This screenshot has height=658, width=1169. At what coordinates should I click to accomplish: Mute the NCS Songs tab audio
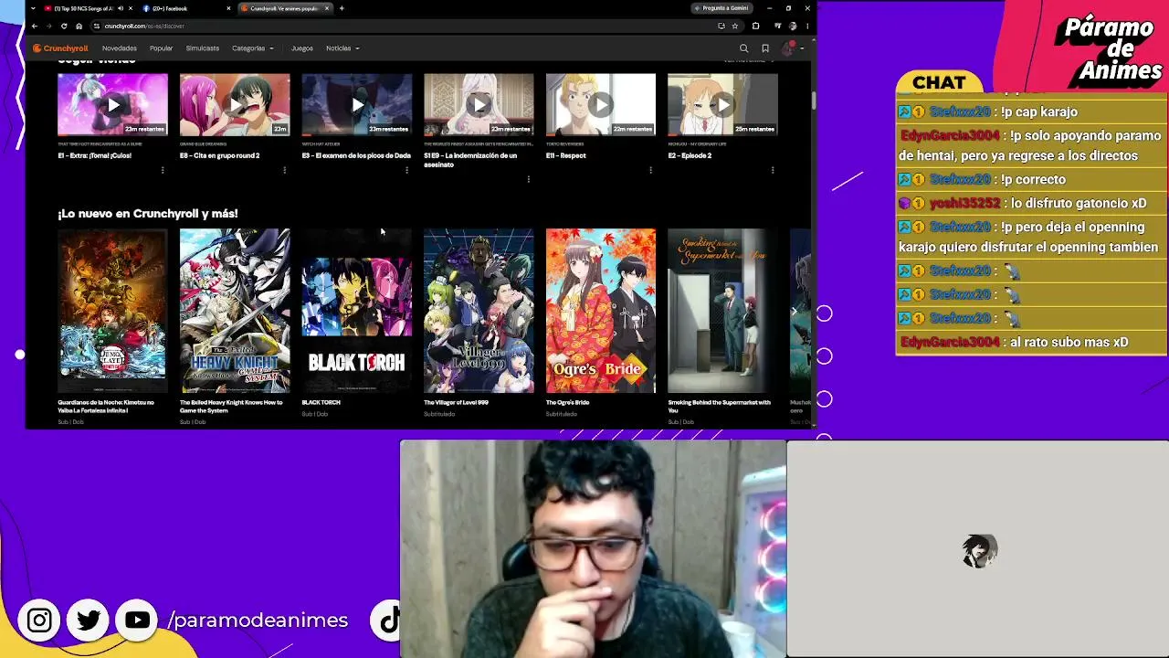[x=121, y=8]
